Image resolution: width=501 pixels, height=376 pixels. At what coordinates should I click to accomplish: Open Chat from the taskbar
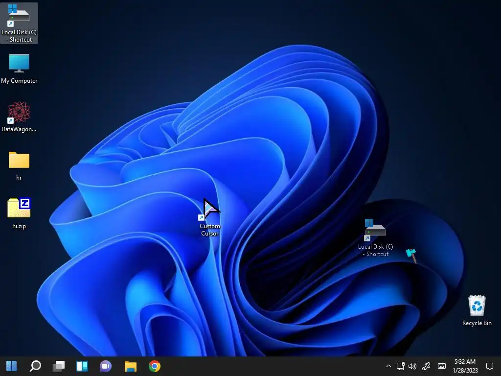click(106, 366)
